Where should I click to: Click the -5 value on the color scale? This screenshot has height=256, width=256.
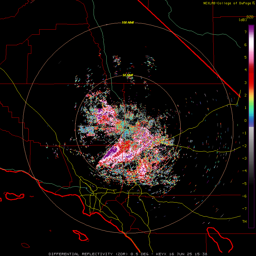pyautogui.click(x=244, y=183)
